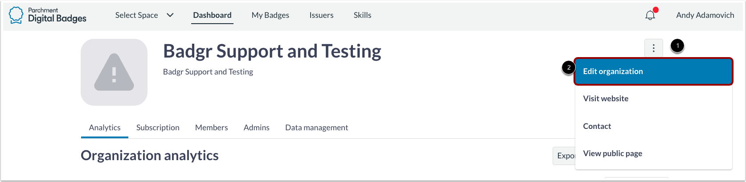746x182 pixels.
Task: Click the Parchment Digital Badges logo
Action: (48, 15)
